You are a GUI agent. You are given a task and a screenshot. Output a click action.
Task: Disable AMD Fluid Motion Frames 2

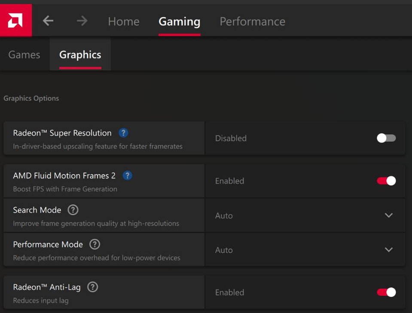(386, 181)
